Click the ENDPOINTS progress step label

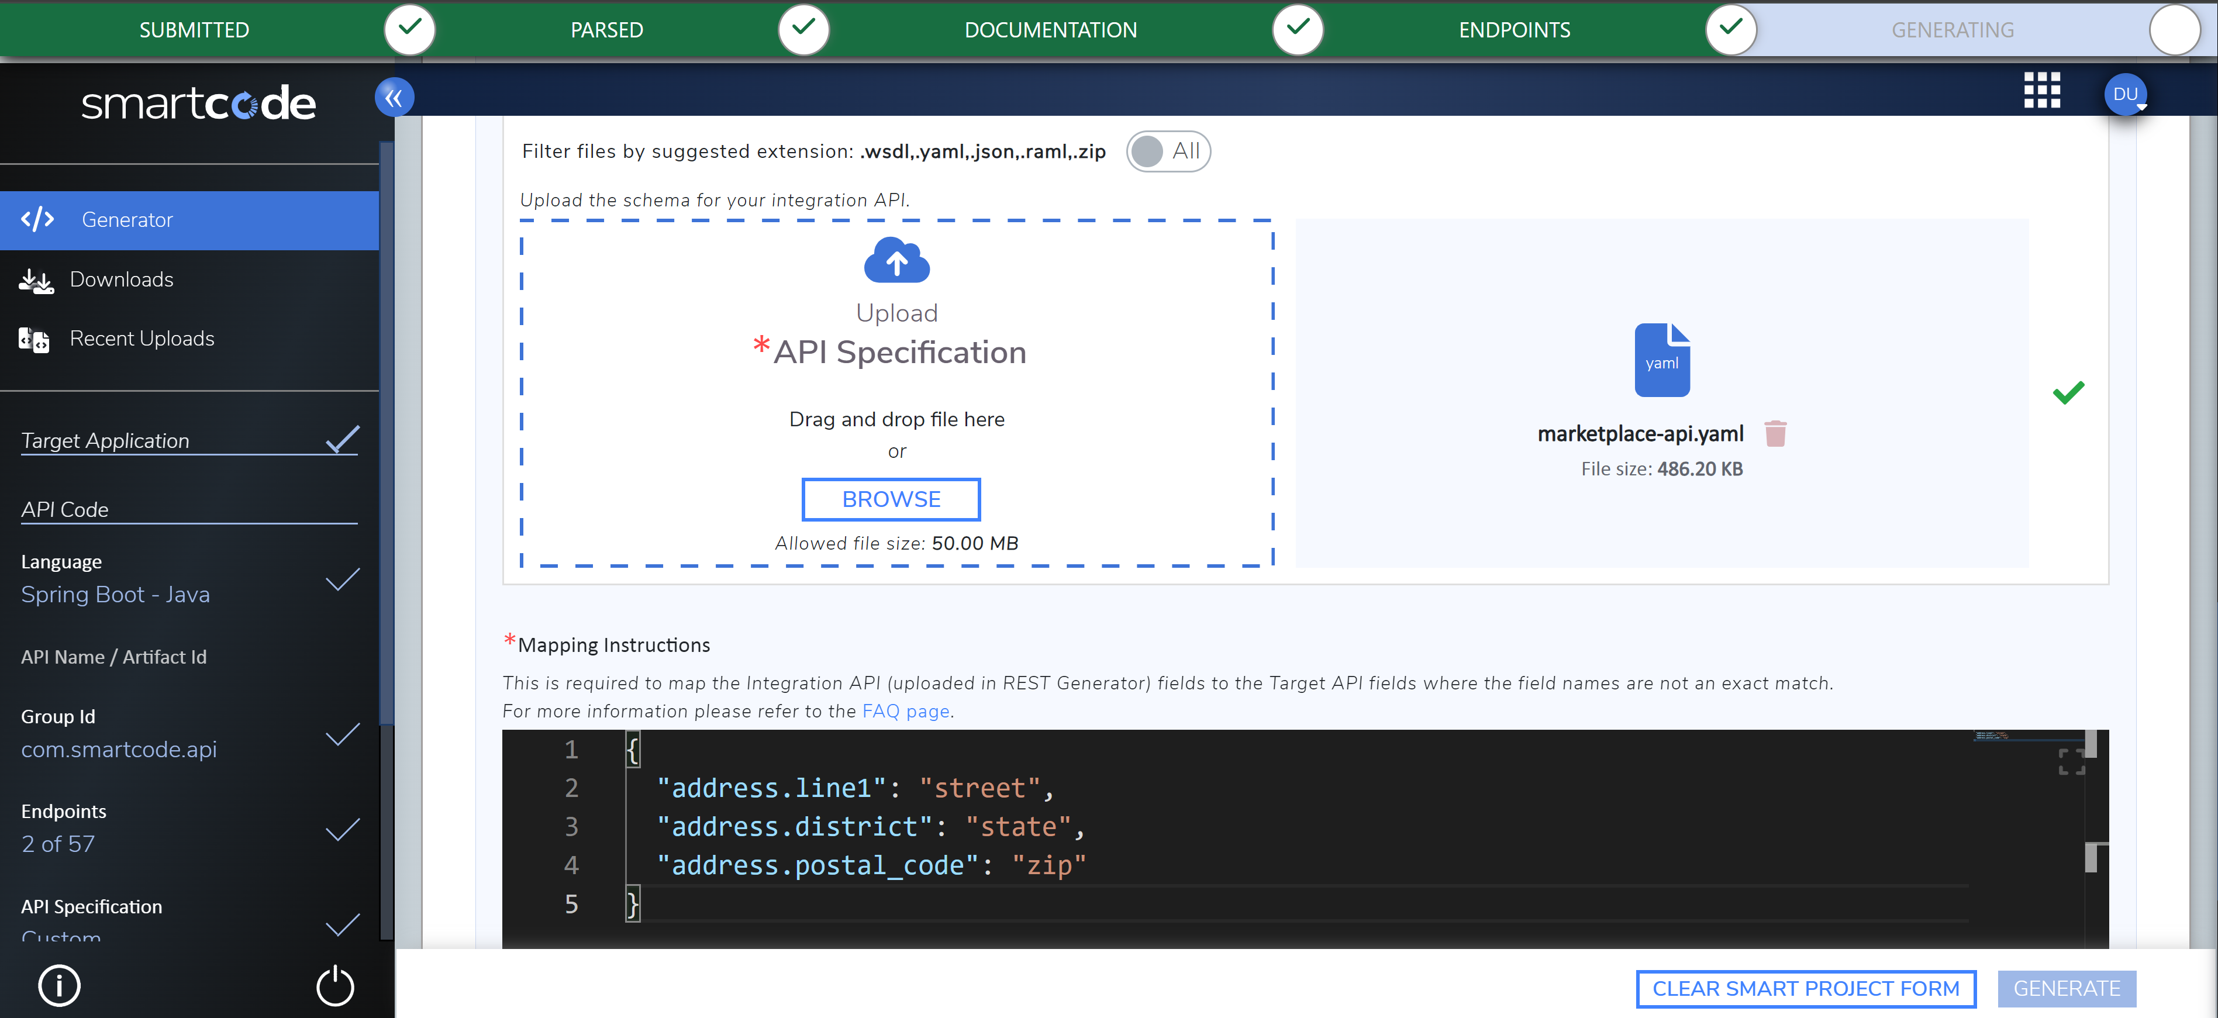pyautogui.click(x=1515, y=30)
